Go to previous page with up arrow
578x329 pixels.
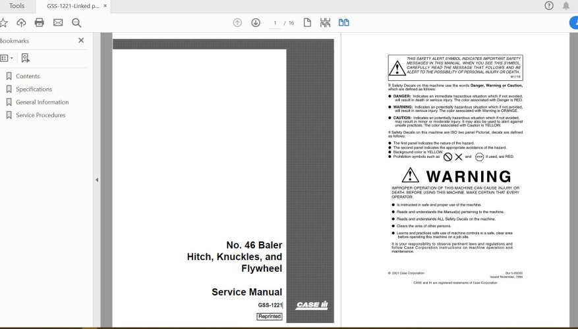(x=237, y=22)
